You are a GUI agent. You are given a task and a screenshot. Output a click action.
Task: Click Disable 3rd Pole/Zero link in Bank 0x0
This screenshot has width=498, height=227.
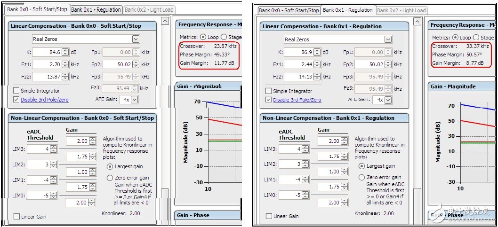[x=44, y=100]
